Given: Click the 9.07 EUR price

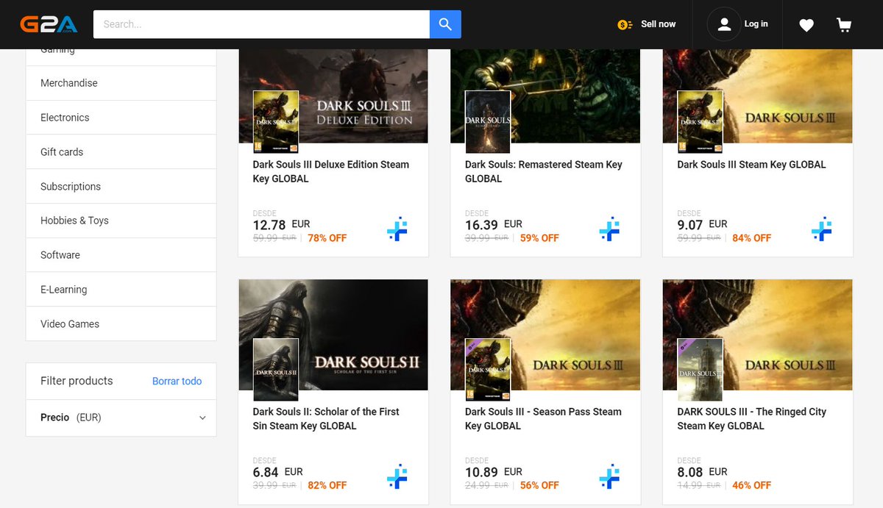Looking at the screenshot, I should 702,225.
